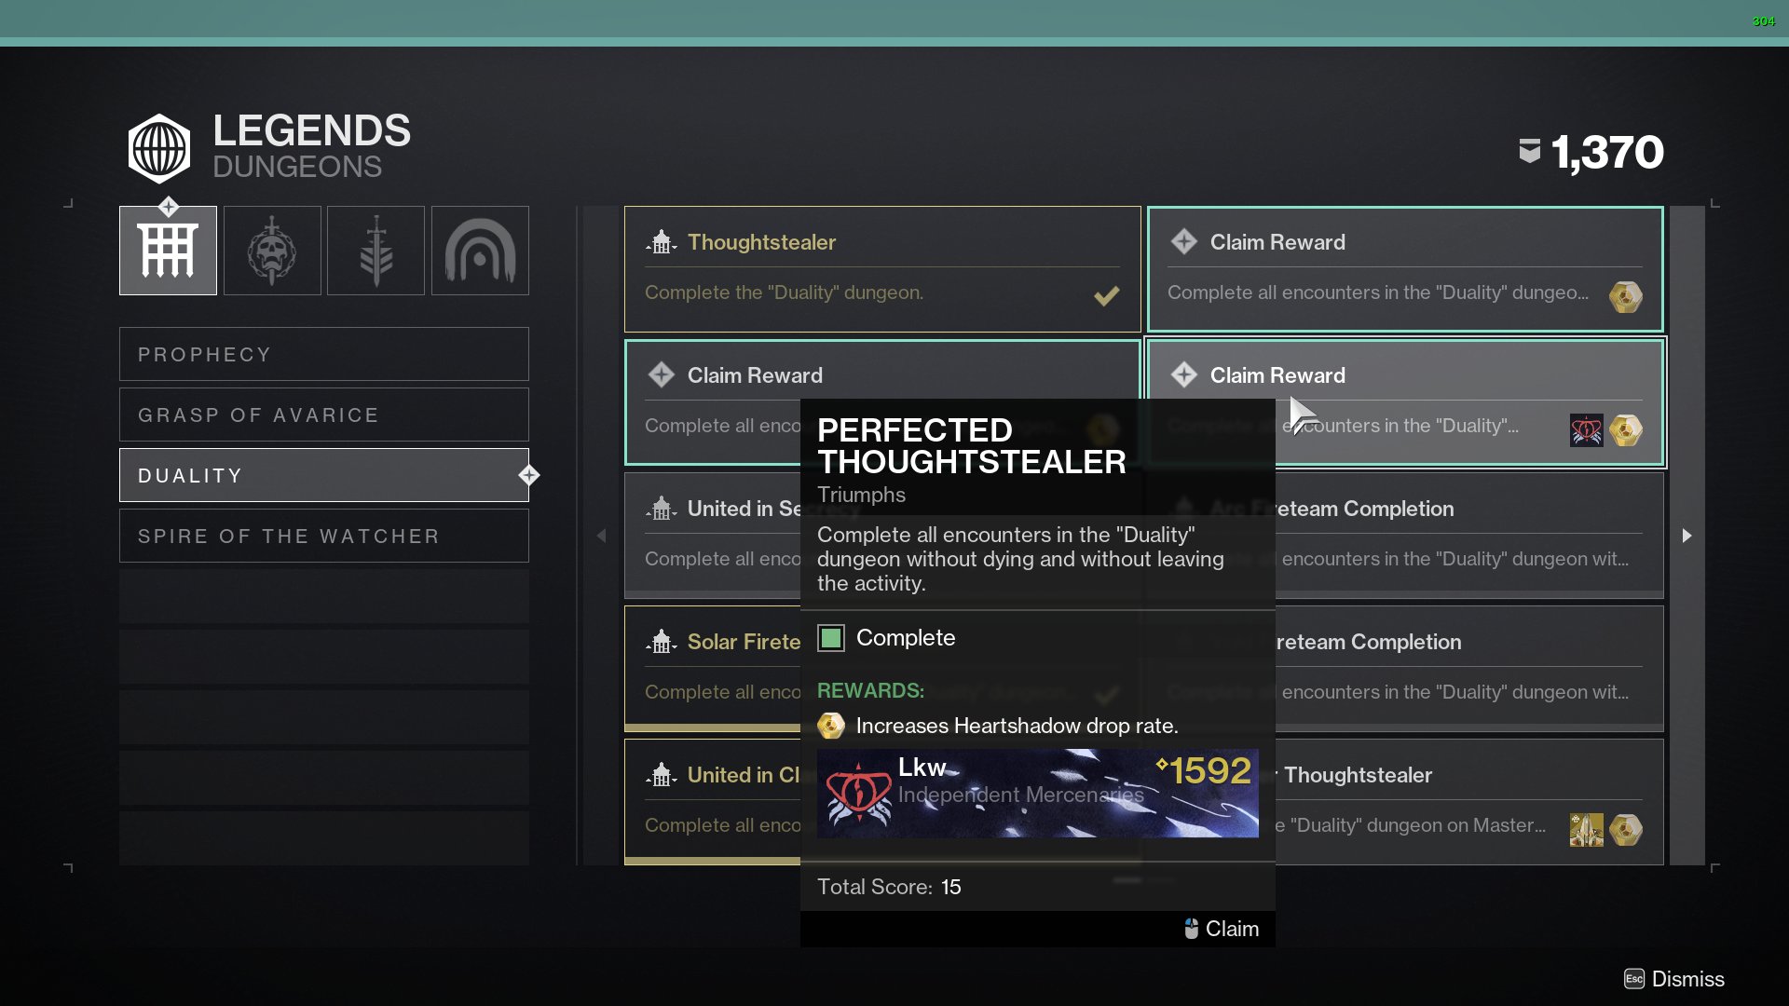Click the DUNGEONS subtitle text
Image resolution: width=1789 pixels, height=1006 pixels.
[297, 167]
